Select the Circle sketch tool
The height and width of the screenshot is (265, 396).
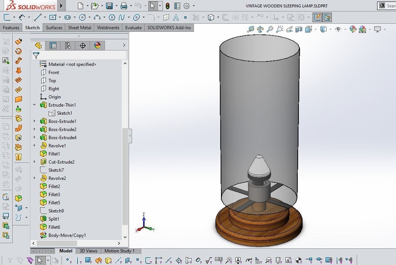point(82,17)
